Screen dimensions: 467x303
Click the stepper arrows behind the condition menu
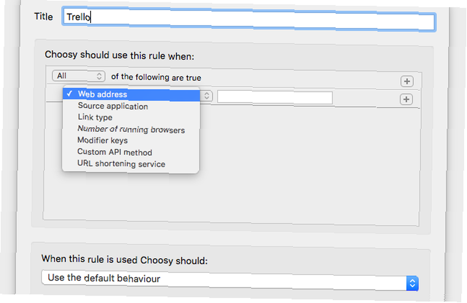[x=207, y=96]
